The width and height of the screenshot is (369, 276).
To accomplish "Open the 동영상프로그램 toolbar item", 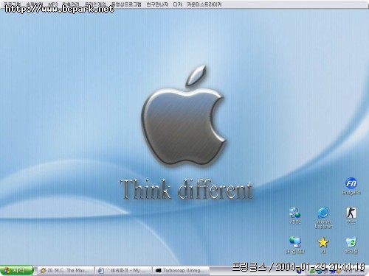I will 126,4.
